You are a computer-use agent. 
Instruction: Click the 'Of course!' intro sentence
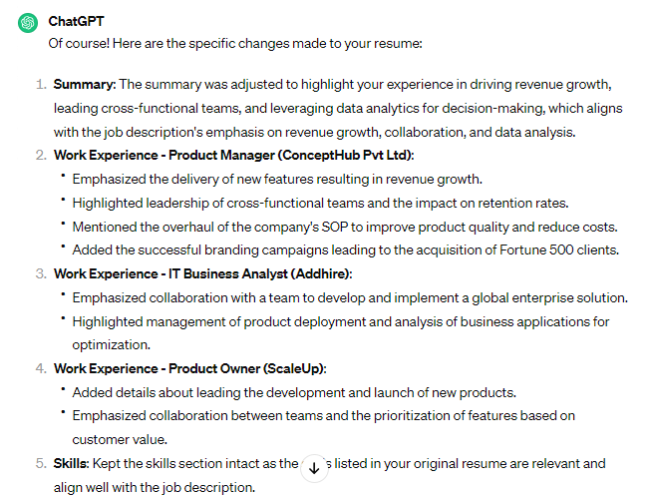235,44
